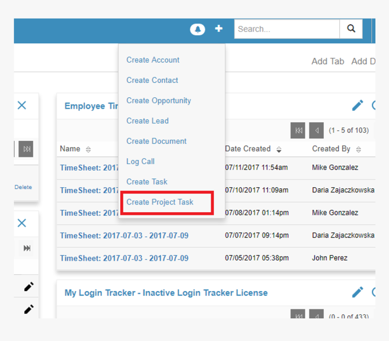Open Employee Timesheet dashlet title link

[91, 106]
